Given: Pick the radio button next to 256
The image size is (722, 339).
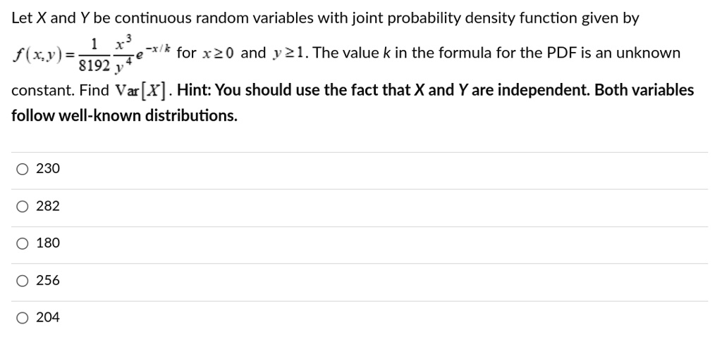Looking at the screenshot, I should pos(23,281).
